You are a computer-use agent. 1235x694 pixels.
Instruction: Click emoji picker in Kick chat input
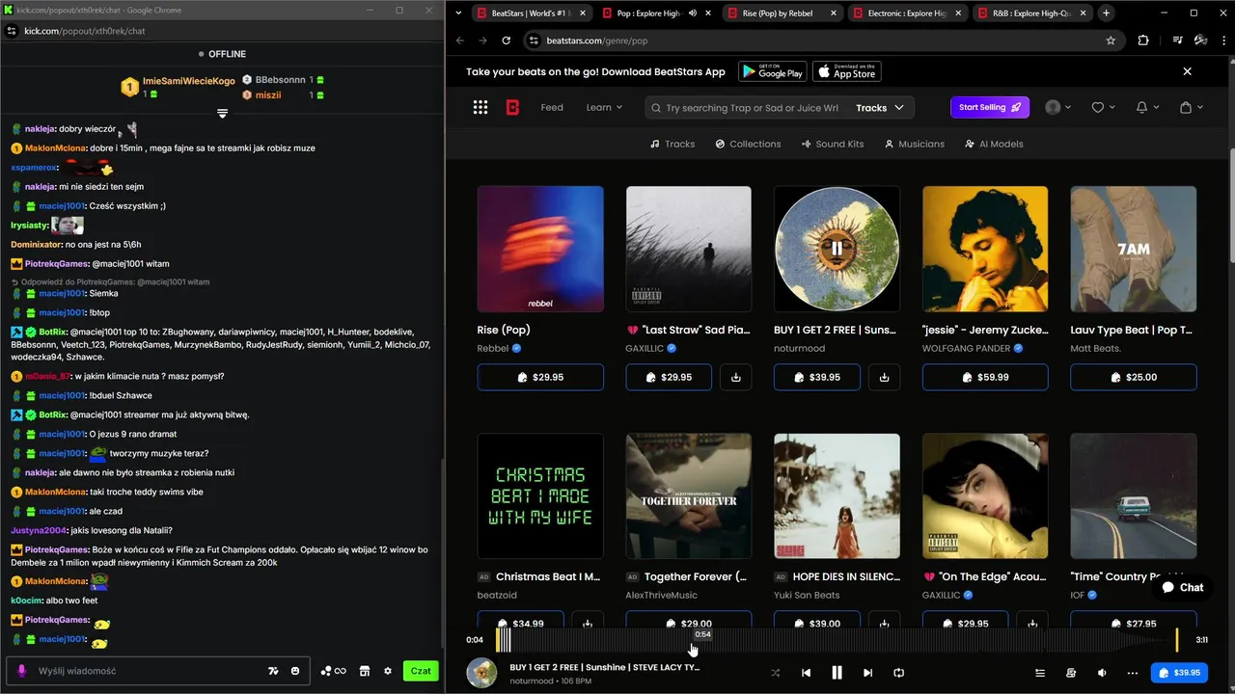tap(295, 671)
